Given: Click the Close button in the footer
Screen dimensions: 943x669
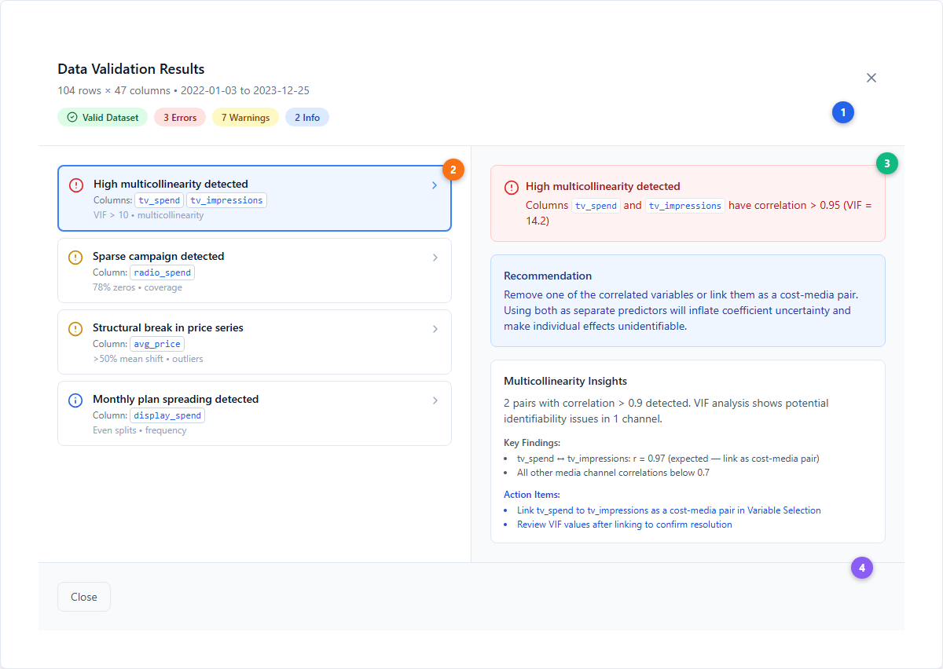Looking at the screenshot, I should tap(84, 597).
